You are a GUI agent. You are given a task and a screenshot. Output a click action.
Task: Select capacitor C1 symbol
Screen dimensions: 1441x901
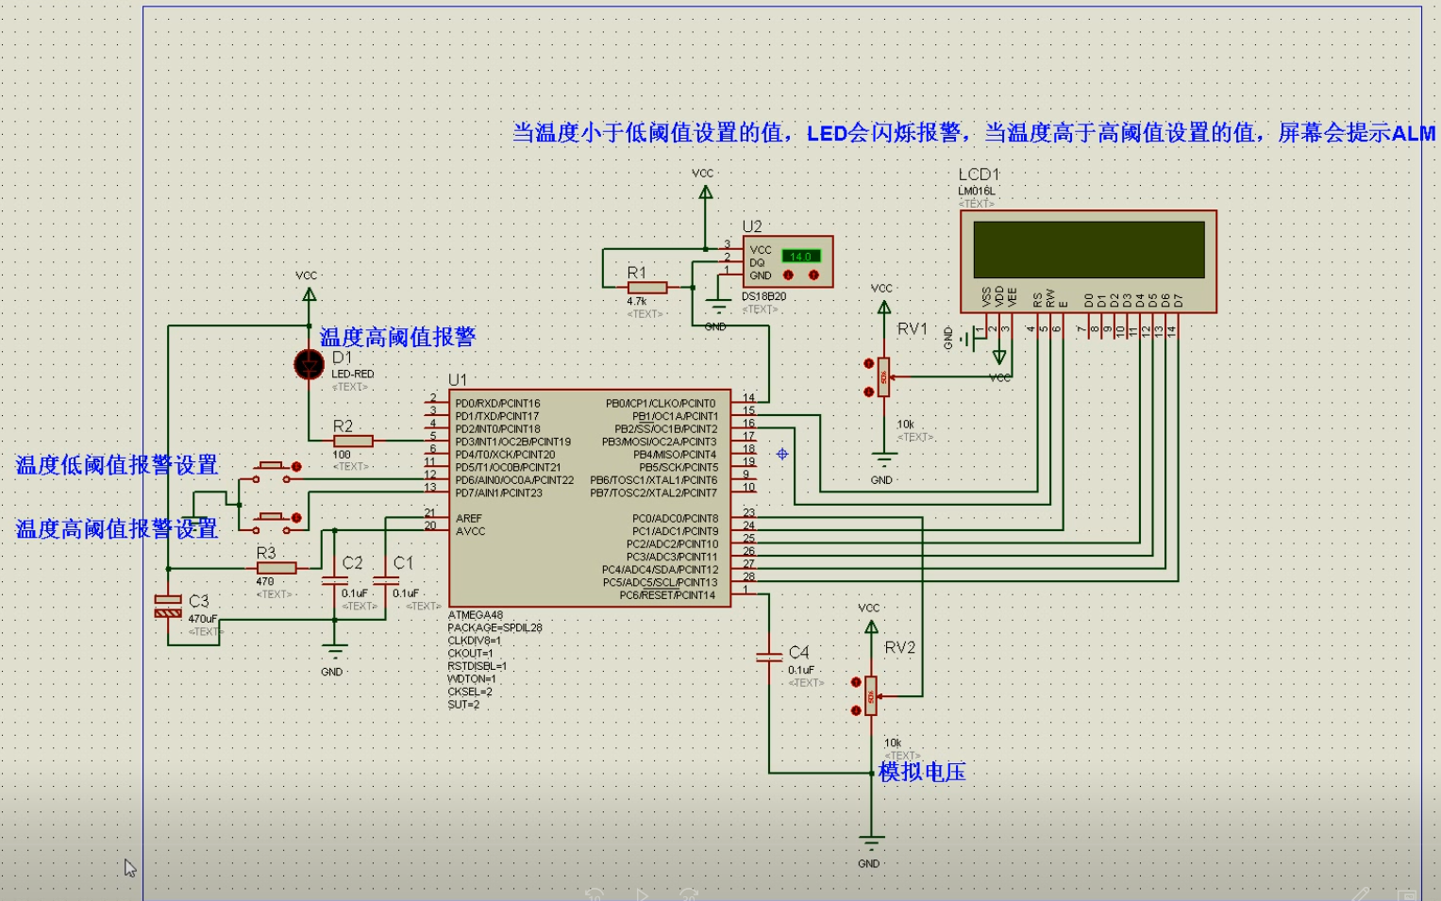coord(386,581)
